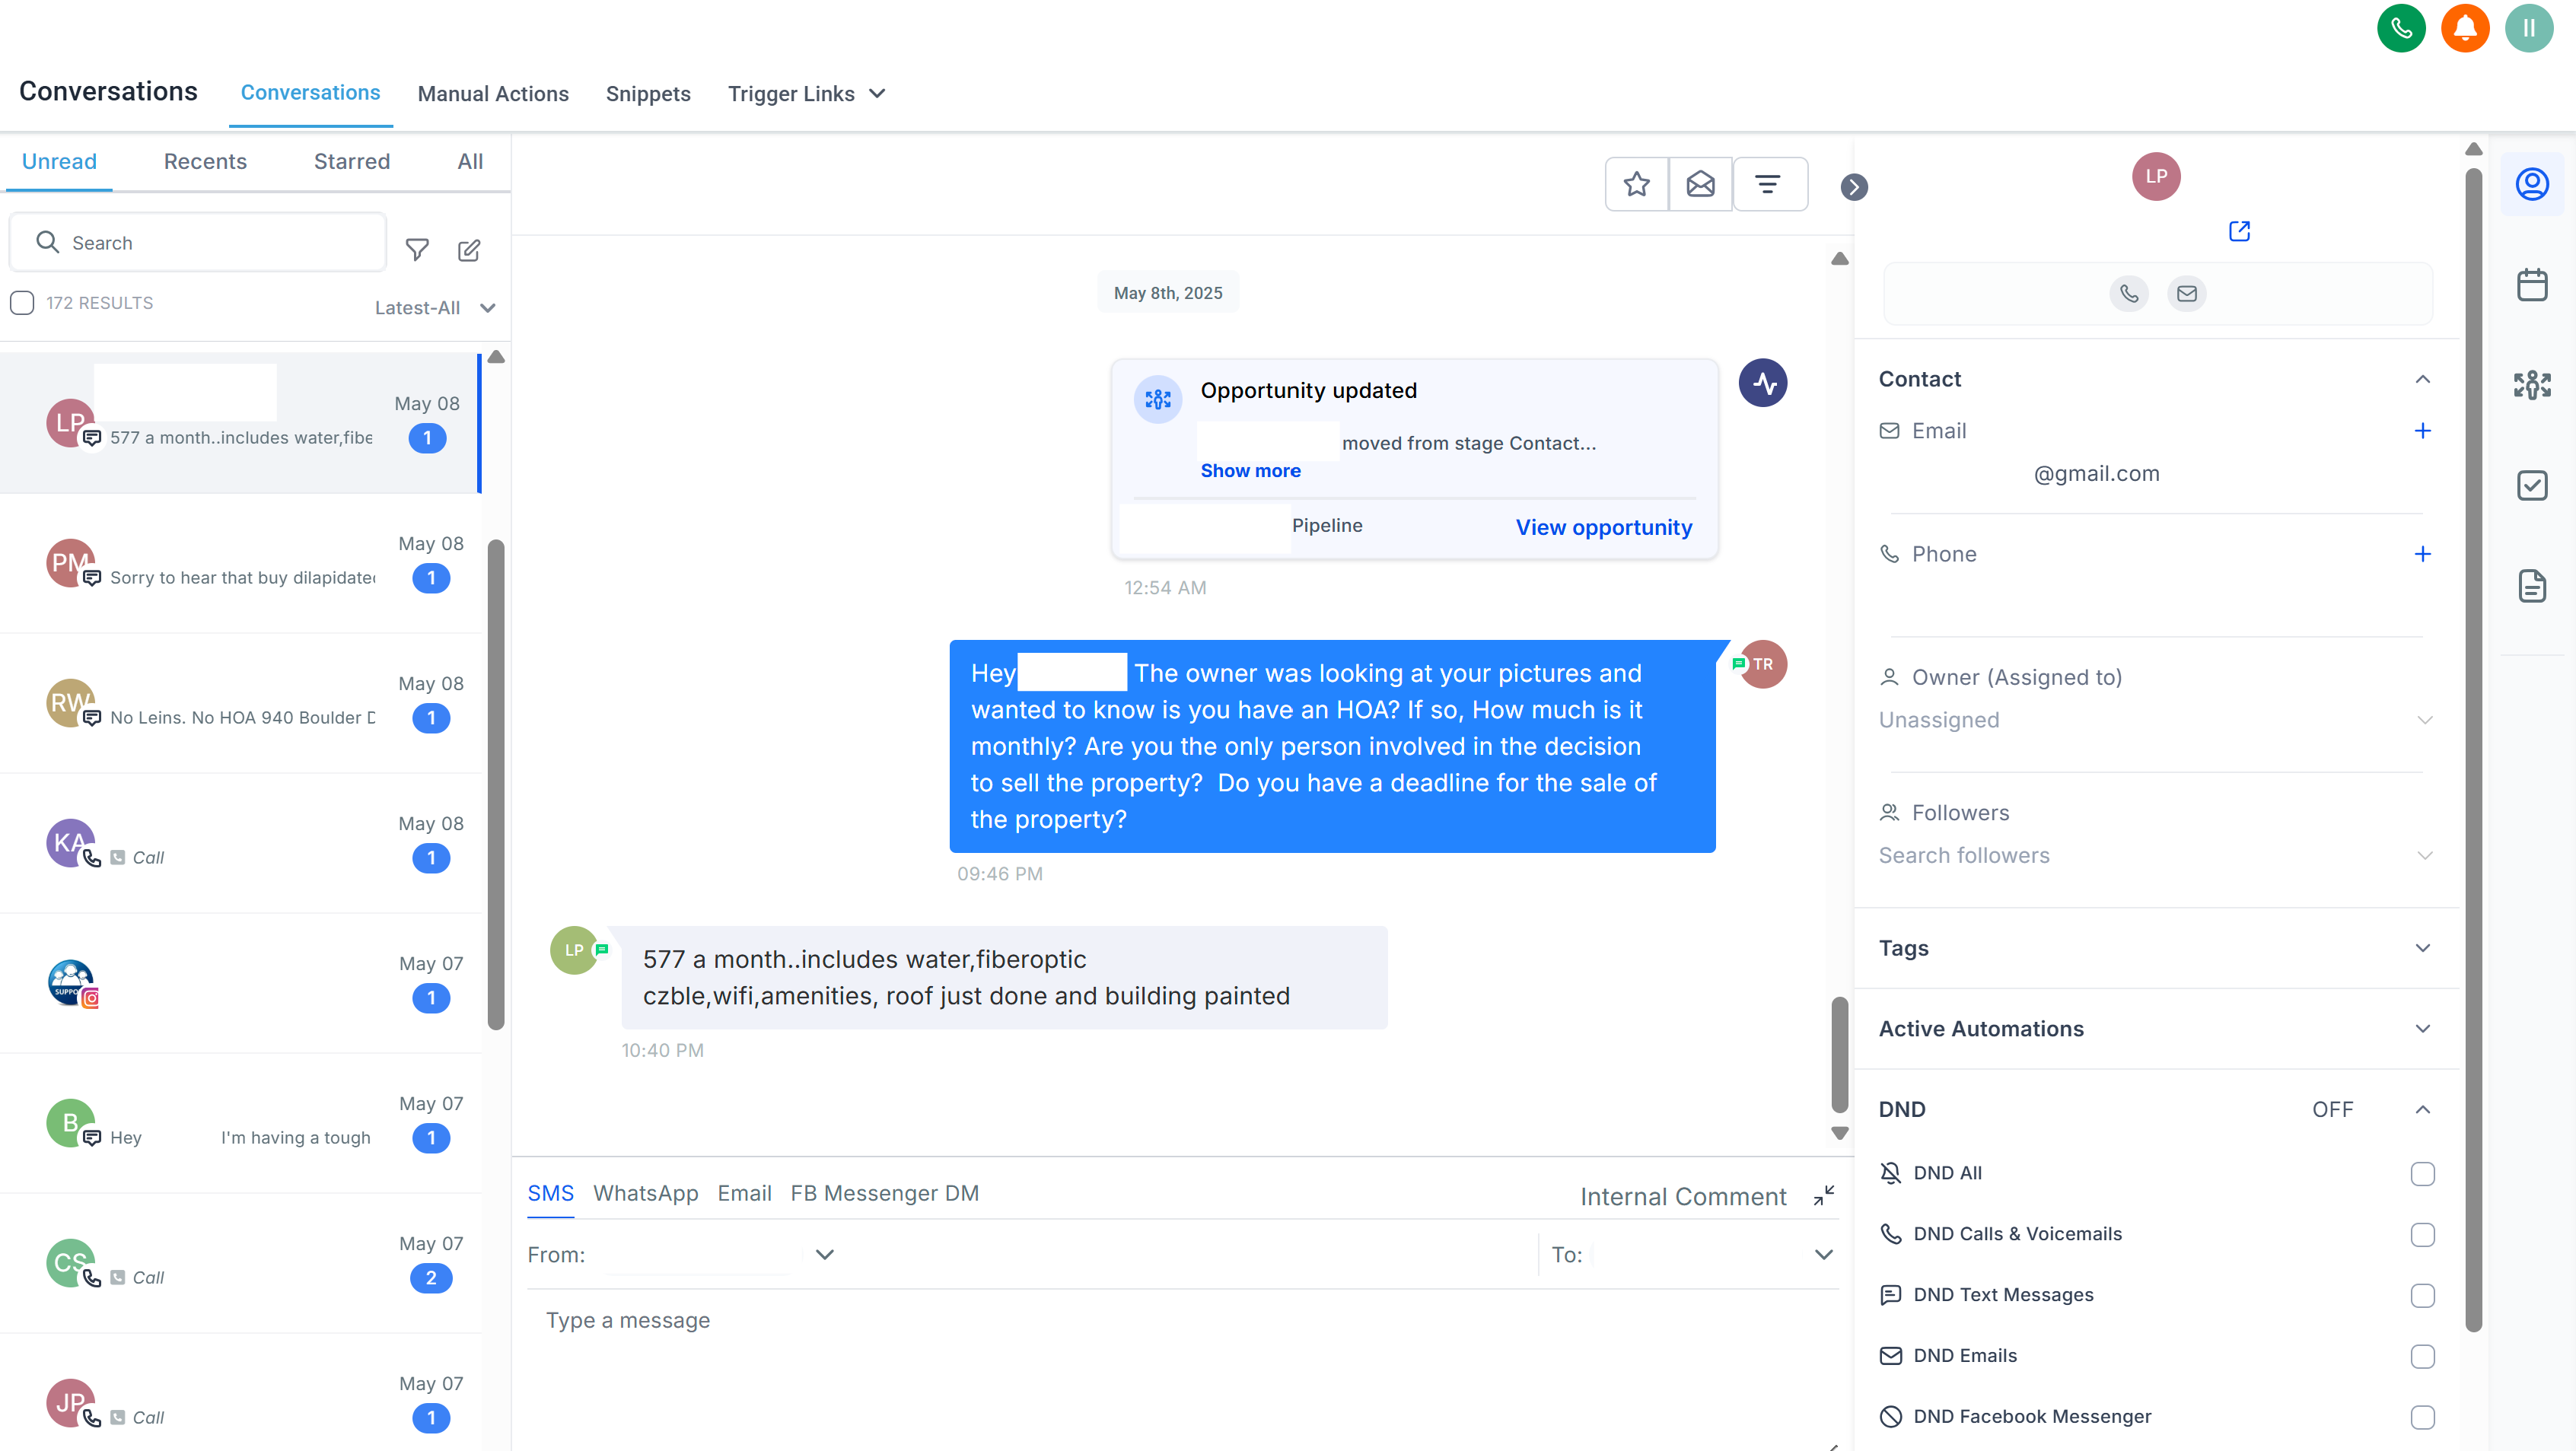Select all 172 results checkbox

[22, 303]
